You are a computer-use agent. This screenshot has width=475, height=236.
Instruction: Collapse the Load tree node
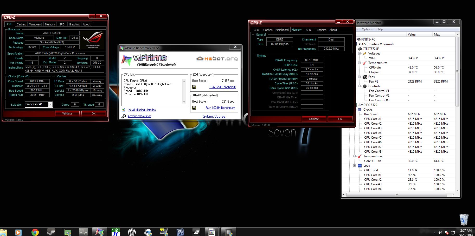[355, 166]
